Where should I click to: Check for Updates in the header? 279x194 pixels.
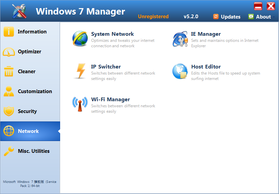point(227,17)
